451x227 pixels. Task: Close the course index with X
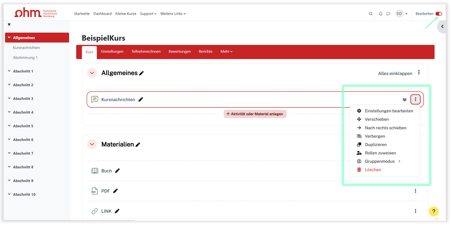tap(9, 24)
